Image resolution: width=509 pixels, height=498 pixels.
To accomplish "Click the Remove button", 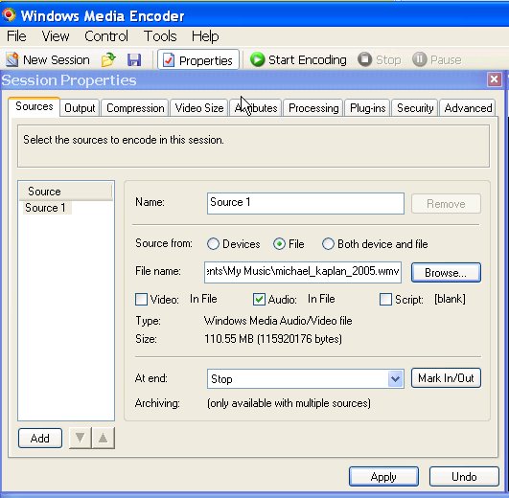I will click(446, 204).
